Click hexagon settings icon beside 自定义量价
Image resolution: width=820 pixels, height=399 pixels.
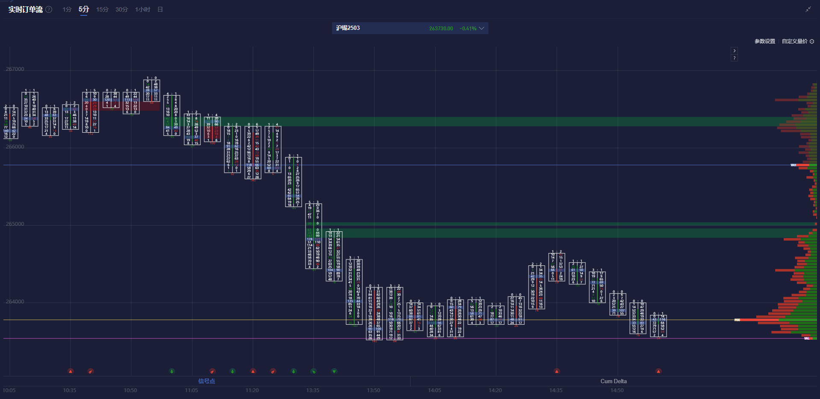coord(812,41)
